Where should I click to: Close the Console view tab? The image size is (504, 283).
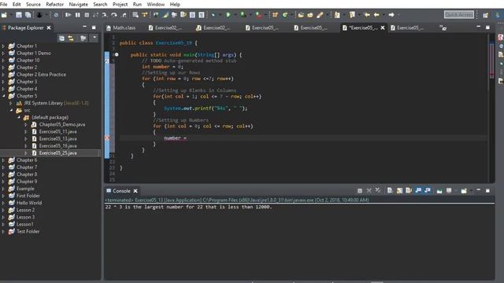(x=135, y=191)
